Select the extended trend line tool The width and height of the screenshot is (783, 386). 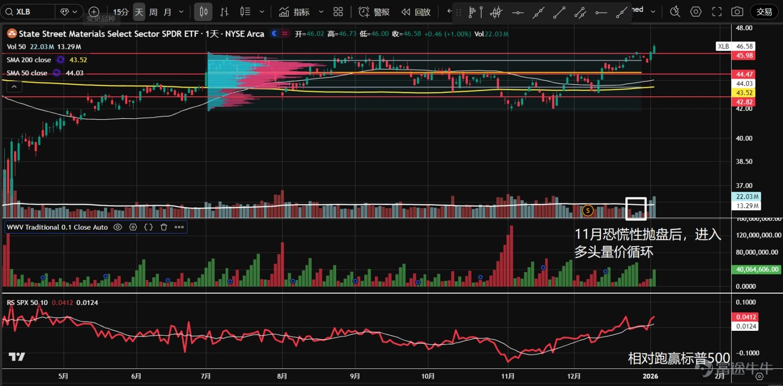tap(539, 12)
